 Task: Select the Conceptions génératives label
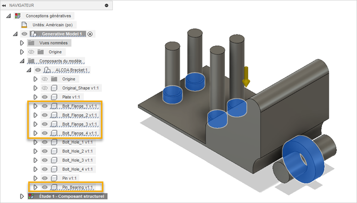[x=48, y=16]
